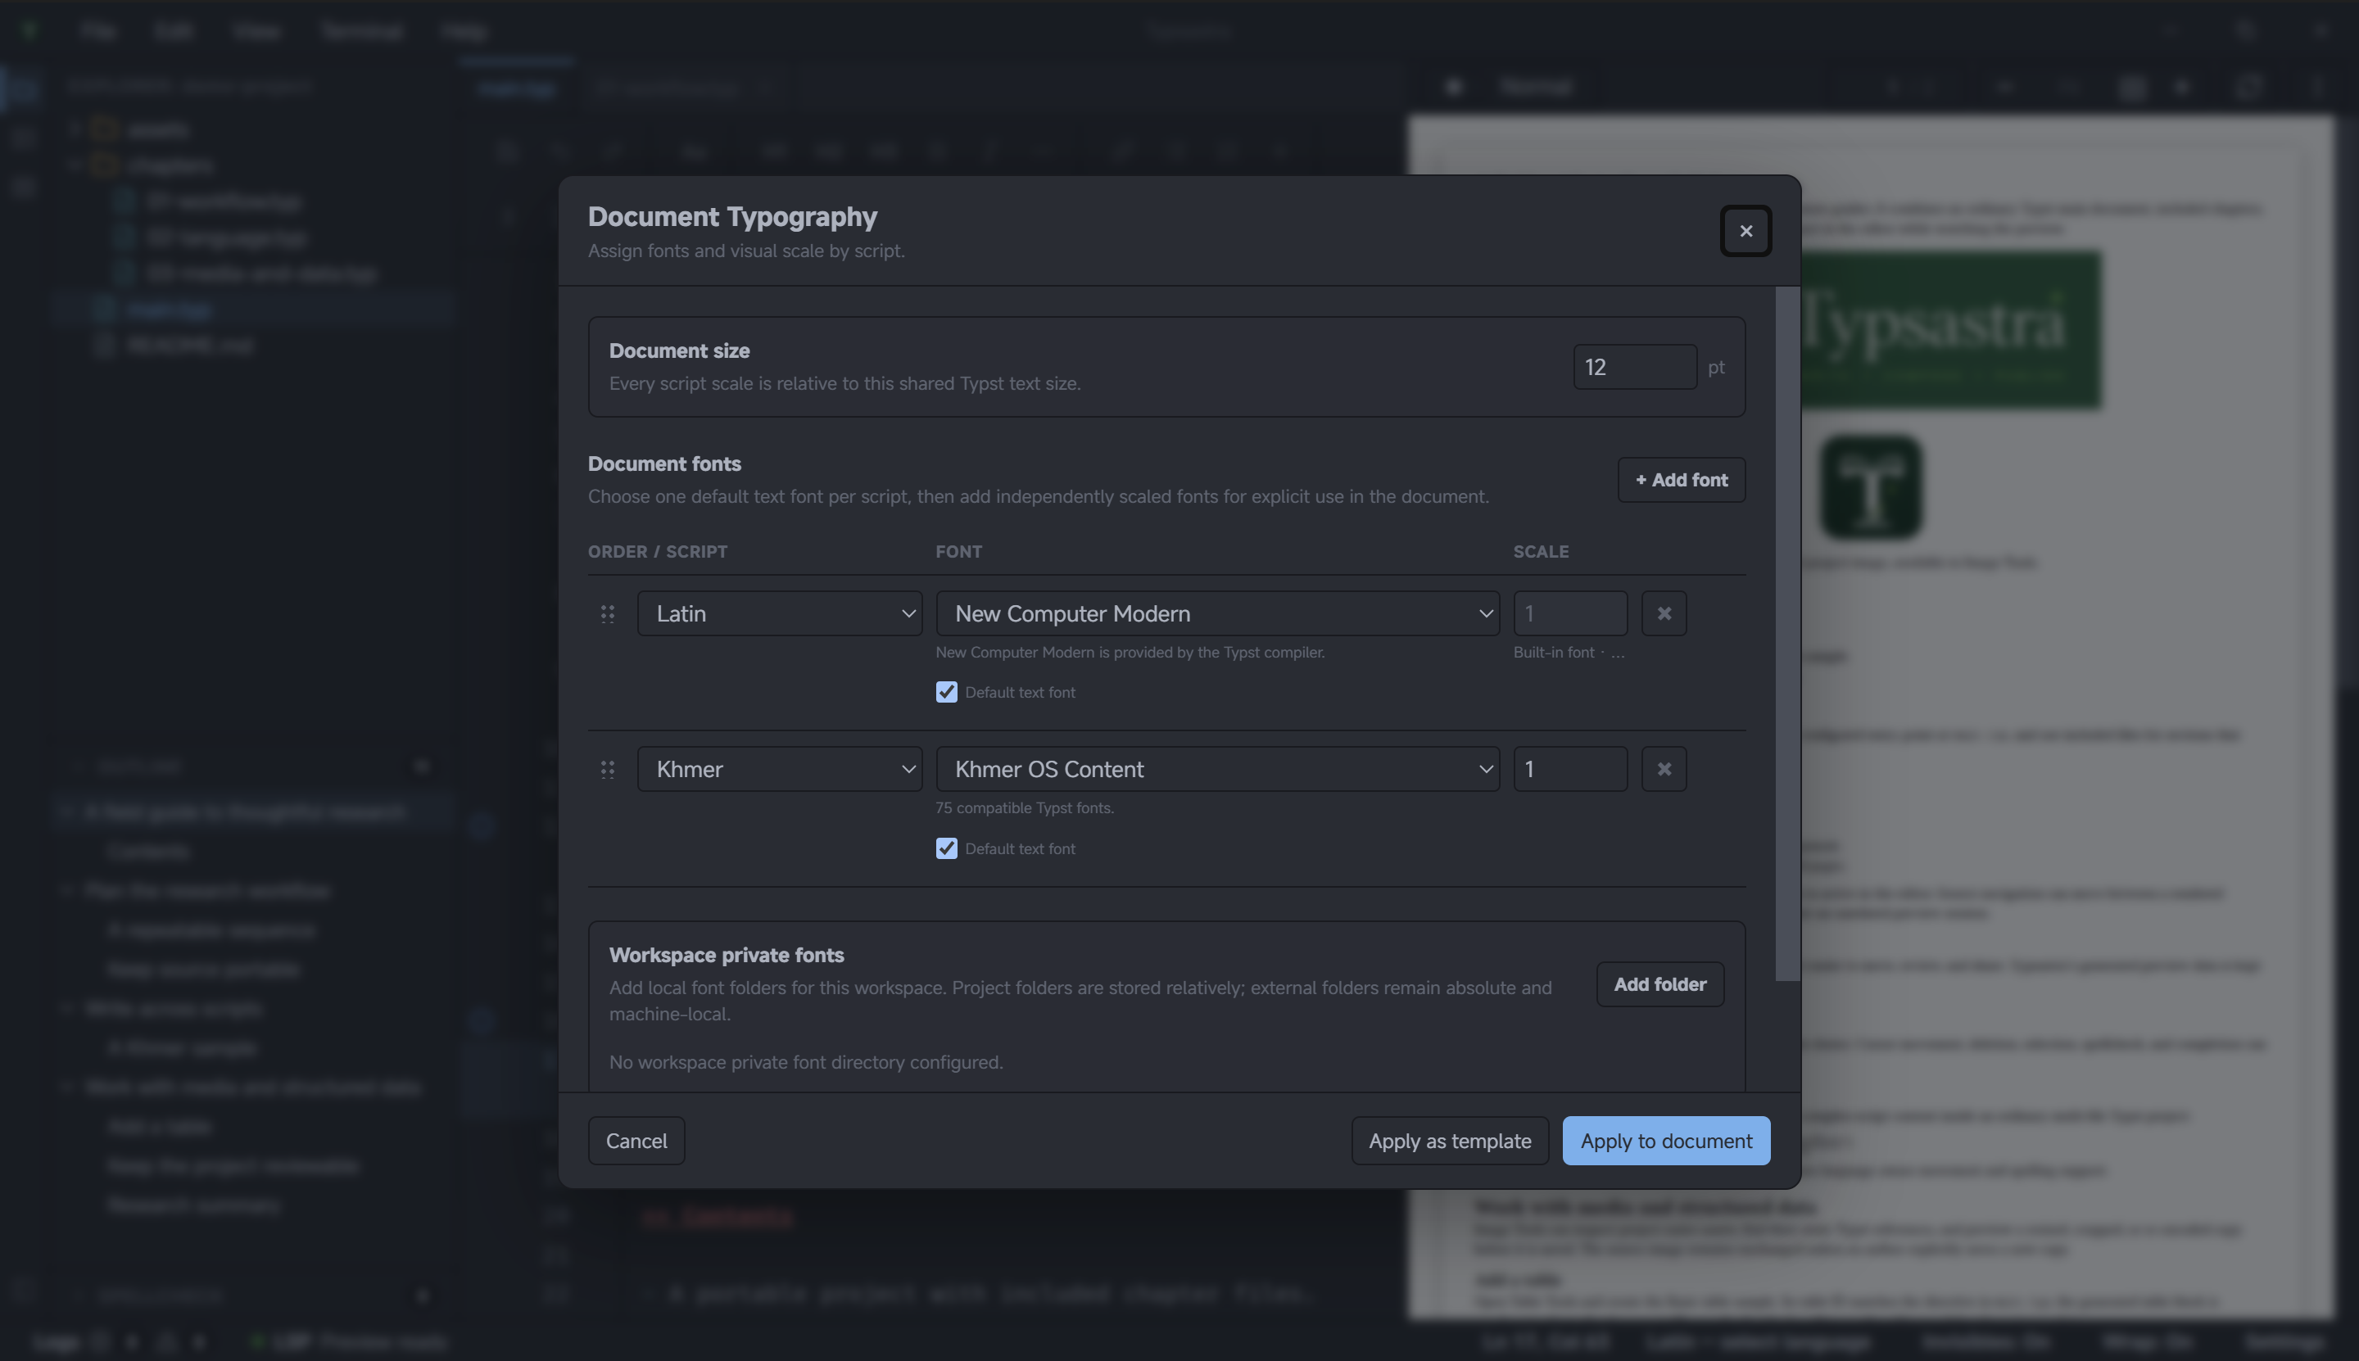
Task: Click "No workspace private font directory configured." text
Action: pos(806,1062)
